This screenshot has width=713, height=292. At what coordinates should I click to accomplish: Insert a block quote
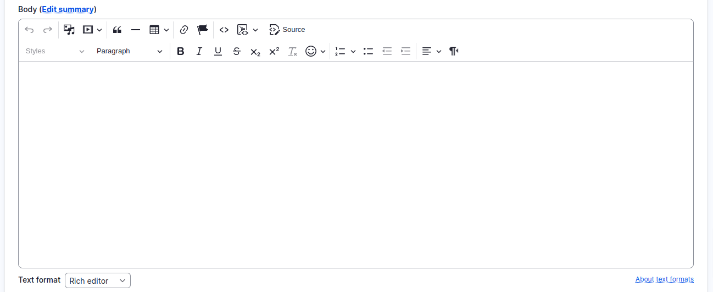tap(117, 30)
